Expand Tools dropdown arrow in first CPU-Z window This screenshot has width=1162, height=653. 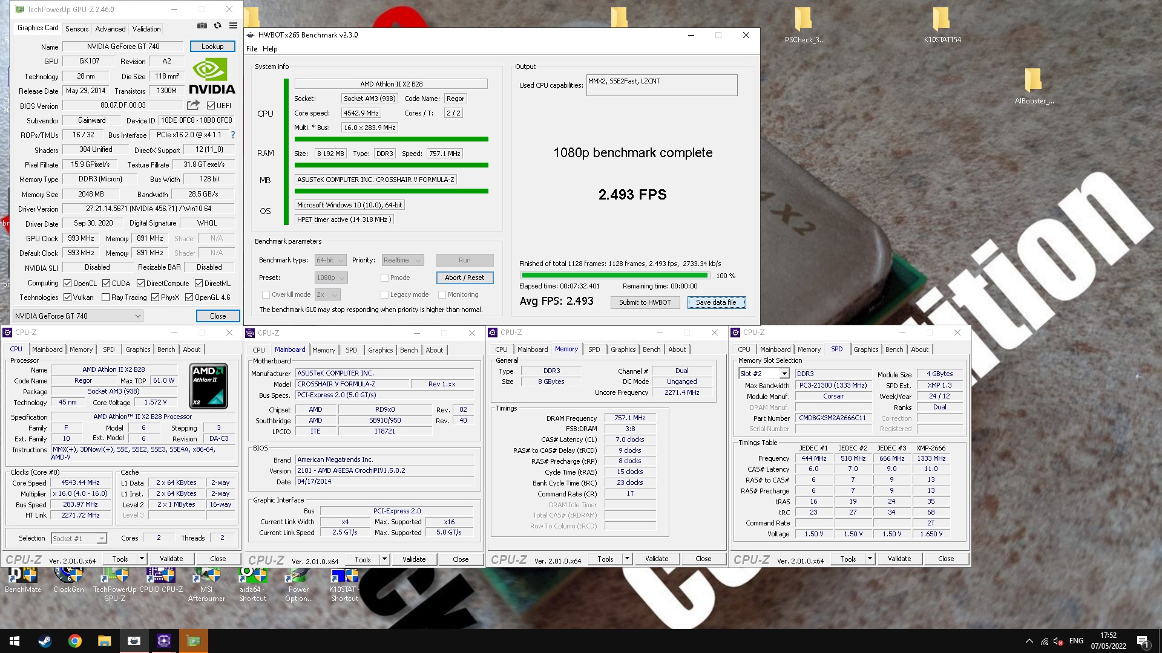click(142, 559)
